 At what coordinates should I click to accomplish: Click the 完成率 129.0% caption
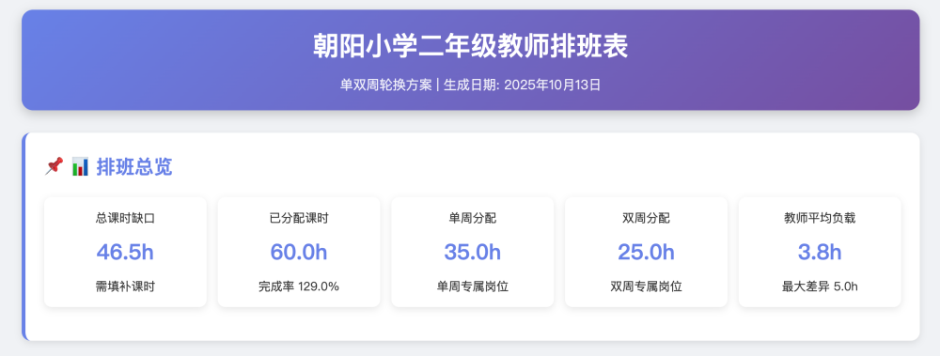coord(299,286)
